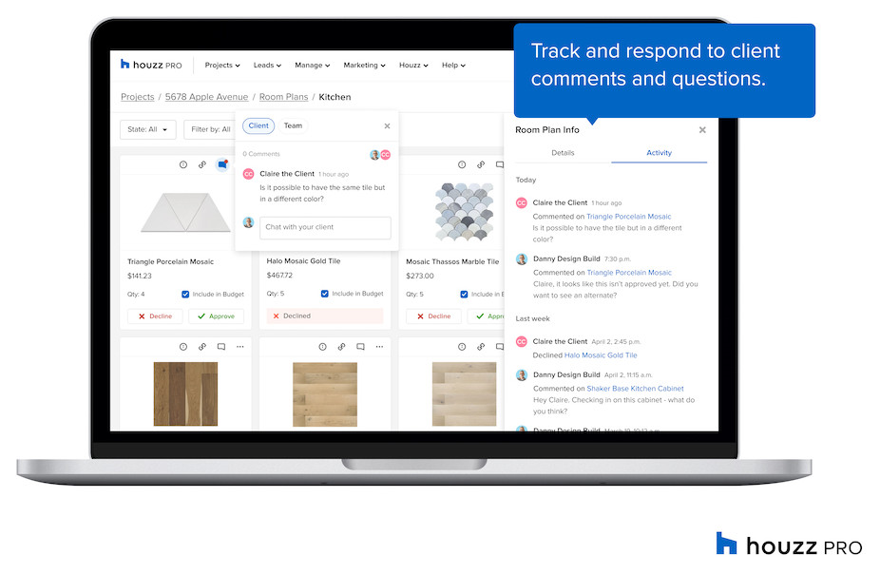The image size is (880, 574).
Task: Open the Mosaic Thassos Marble Tile thumbnail
Action: pos(464,212)
